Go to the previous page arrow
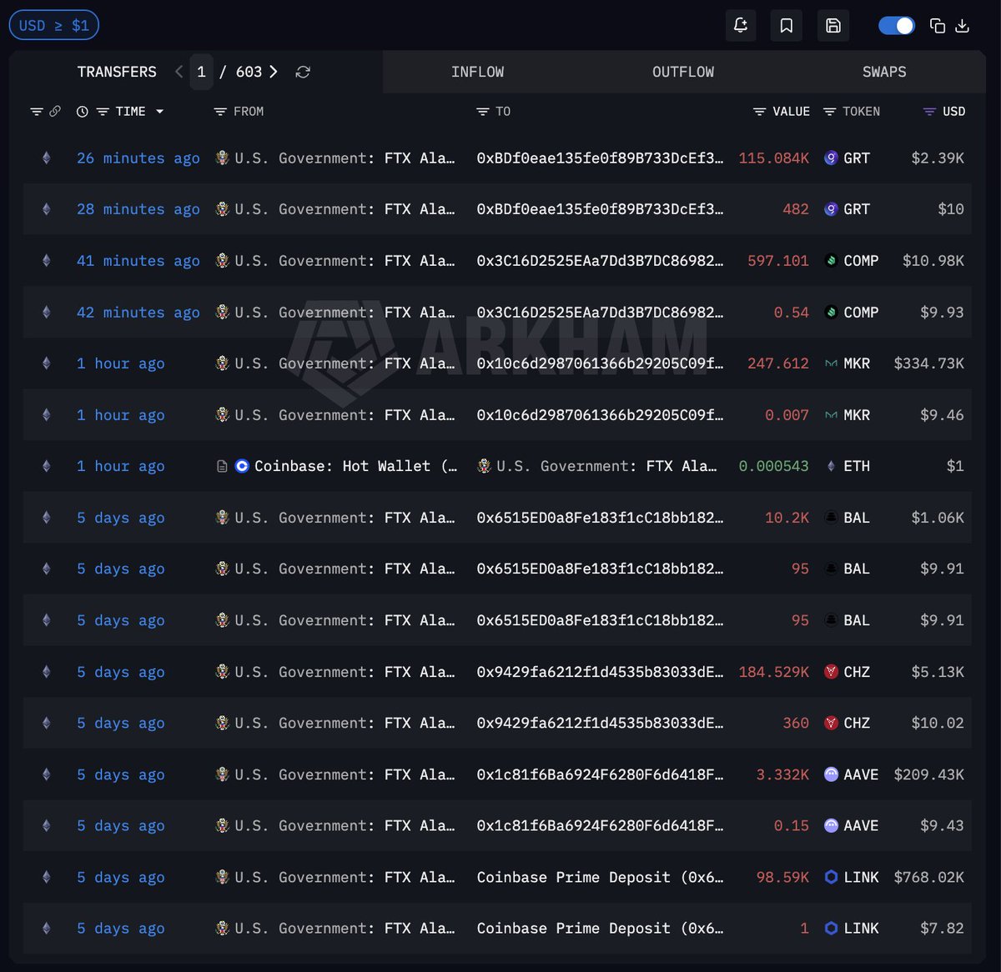Image resolution: width=1001 pixels, height=972 pixels. 179,72
